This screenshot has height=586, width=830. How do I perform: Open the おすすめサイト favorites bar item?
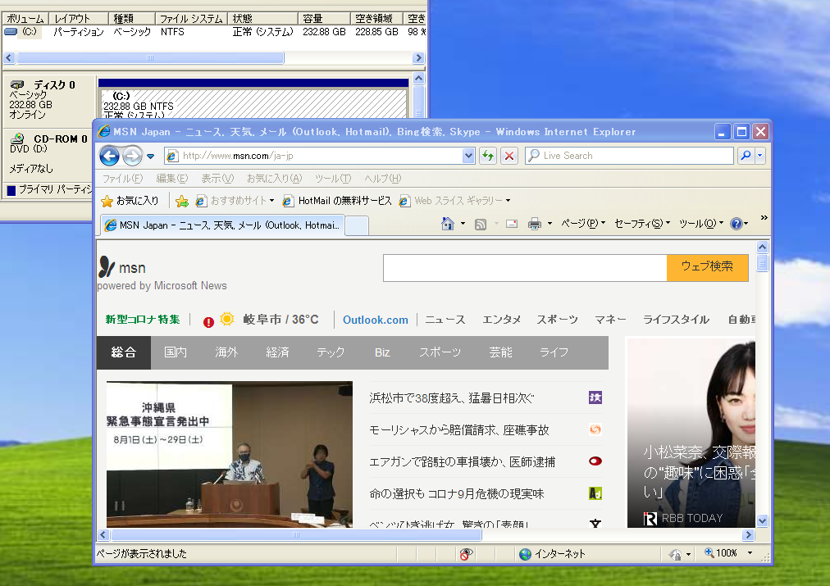coord(235,201)
